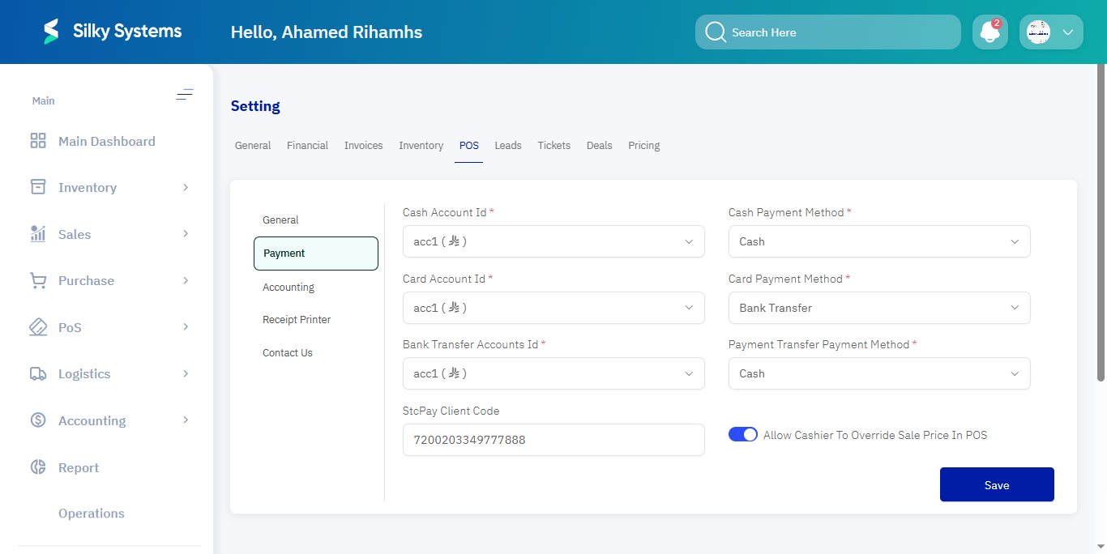Open Purchase via its cart icon
This screenshot has height=554, width=1107.
click(37, 280)
